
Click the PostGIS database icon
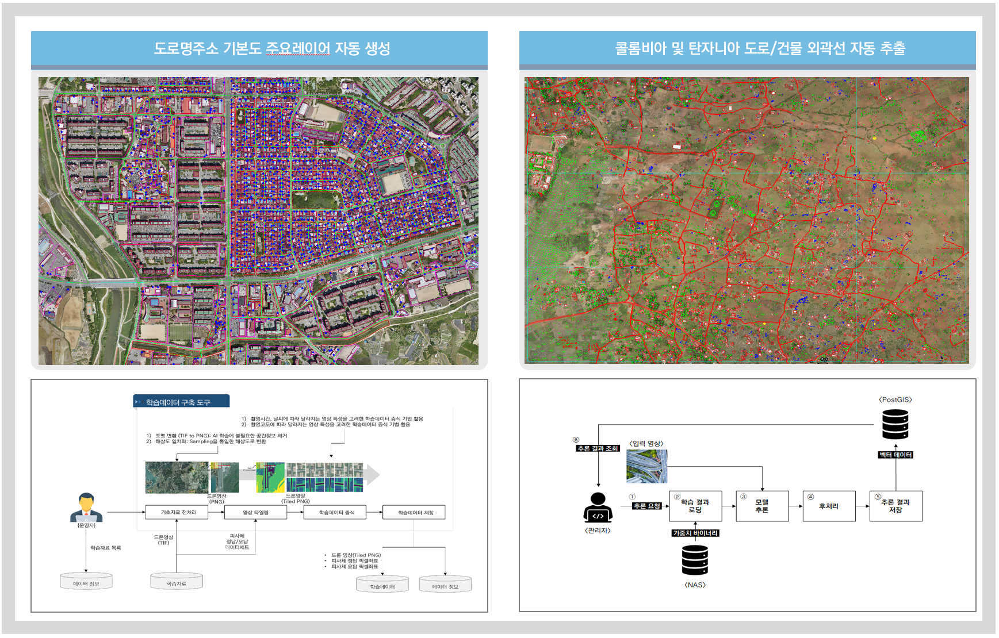[x=895, y=424]
